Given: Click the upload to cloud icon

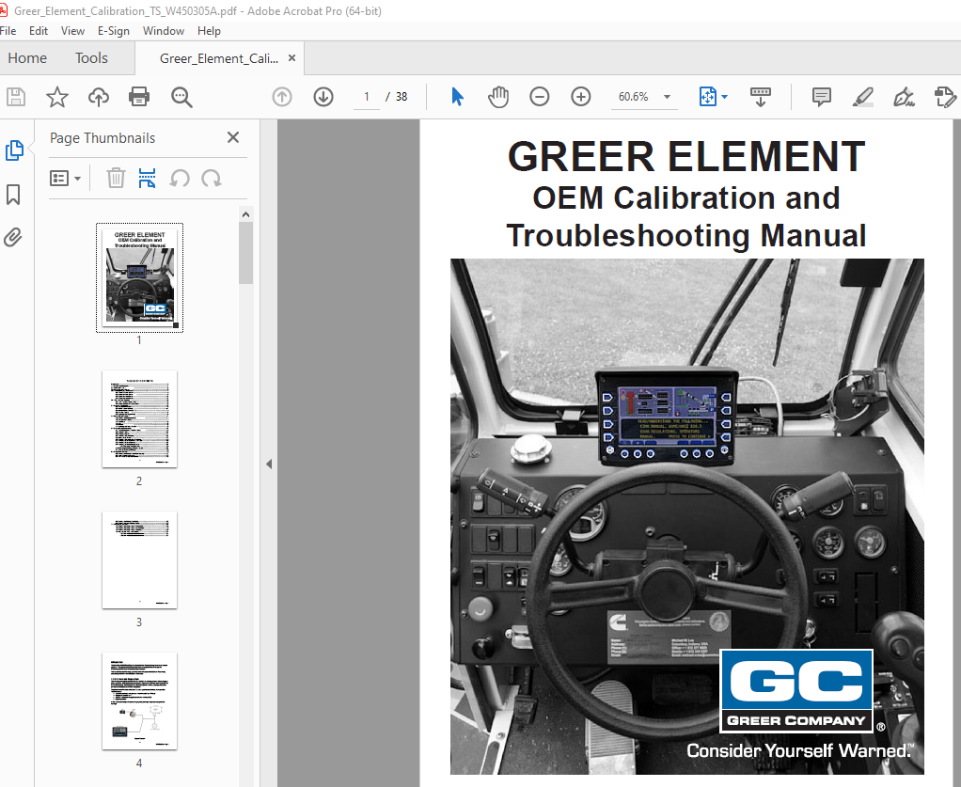Looking at the screenshot, I should tap(98, 97).
